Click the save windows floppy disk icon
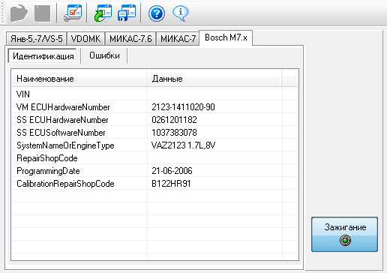Image resolution: width=387 pixels, height=273 pixels. [x=127, y=13]
